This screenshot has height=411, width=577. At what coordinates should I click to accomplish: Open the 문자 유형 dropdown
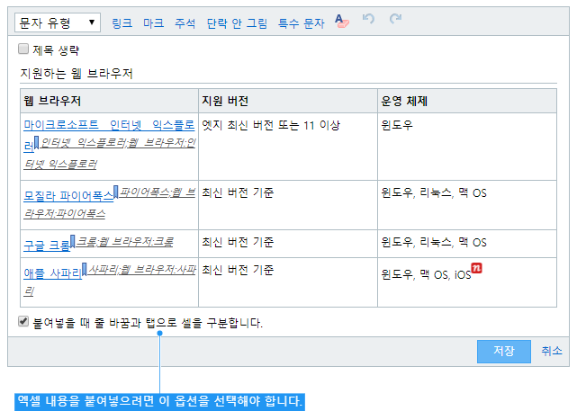[58, 22]
